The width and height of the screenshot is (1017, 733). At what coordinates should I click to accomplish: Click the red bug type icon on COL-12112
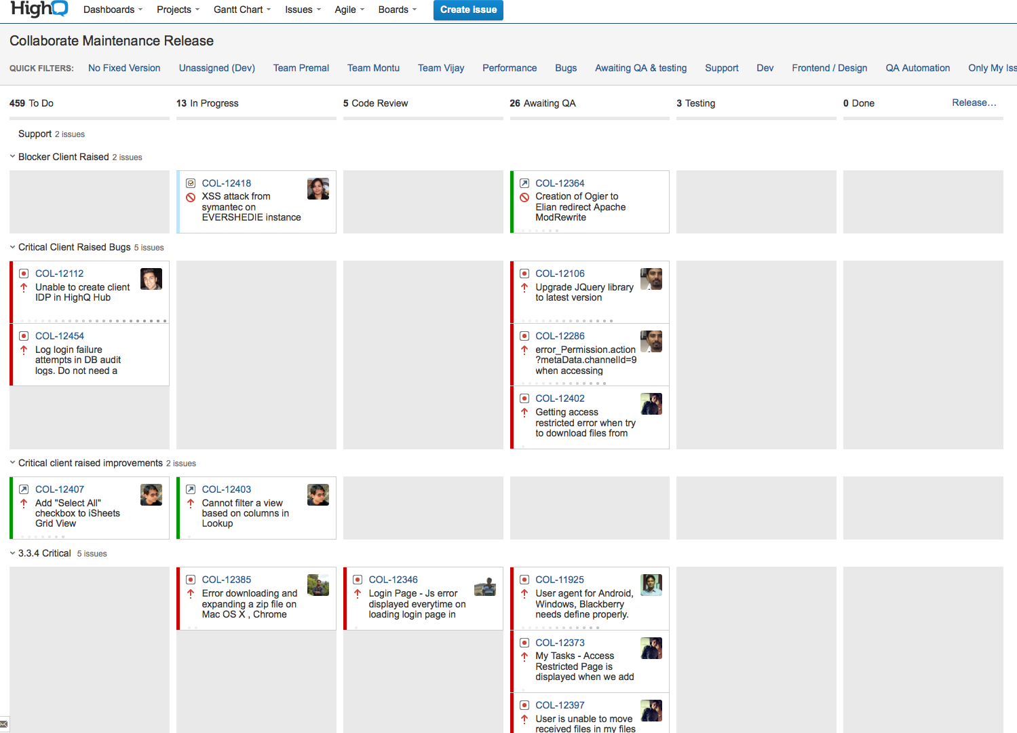coord(23,273)
